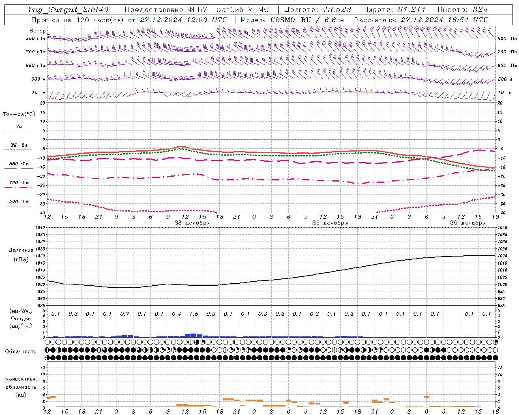Click the "700 гПа" entry in temperature legend
Viewport: 519px width, 415px height.
tap(19, 183)
